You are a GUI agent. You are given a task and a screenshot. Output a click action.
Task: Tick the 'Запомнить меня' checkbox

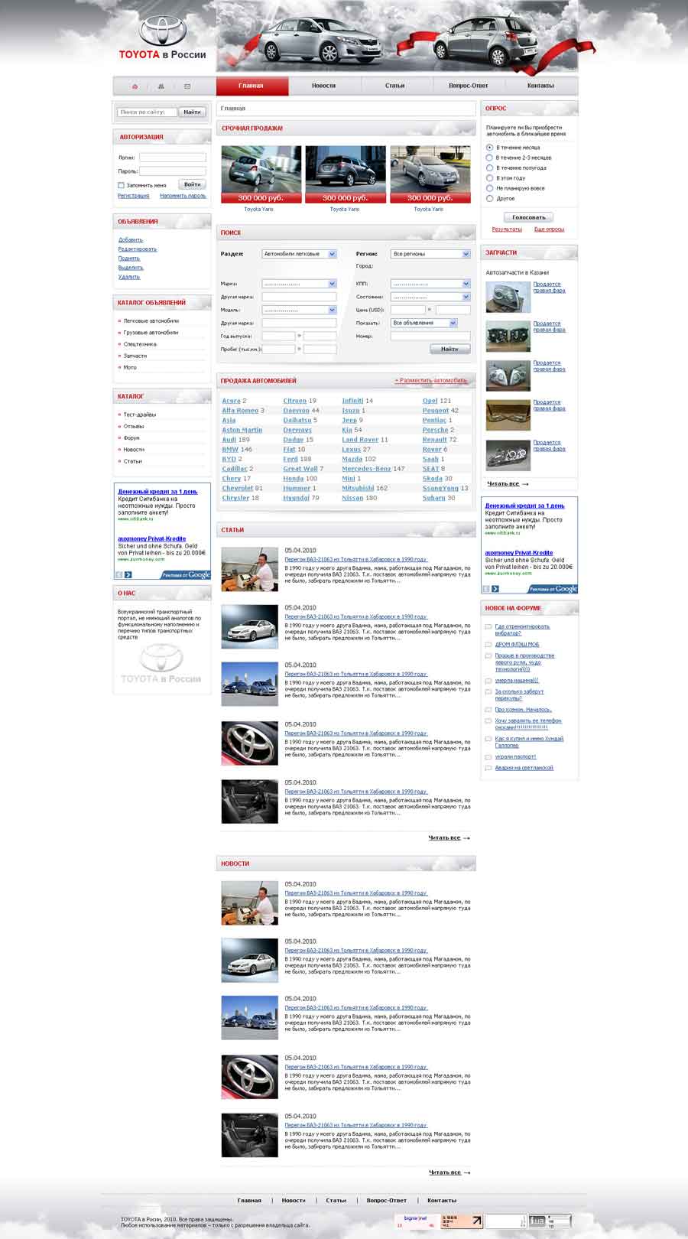pos(121,185)
